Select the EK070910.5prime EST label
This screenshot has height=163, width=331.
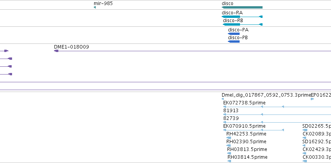click(x=244, y=126)
